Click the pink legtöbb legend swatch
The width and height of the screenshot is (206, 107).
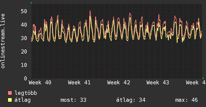(10, 93)
